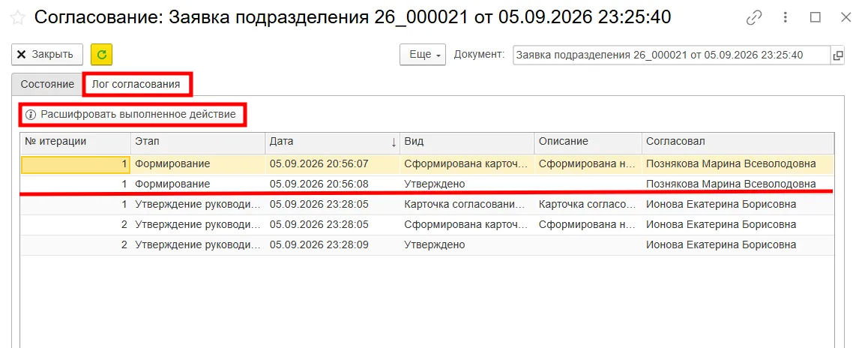Viewport: 862px width, 348px height.
Task: Click the Закрыть button
Action: pos(47,55)
